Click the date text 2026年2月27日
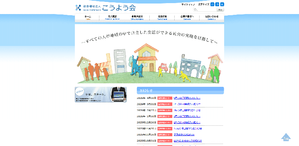Screen dimensions: 299x146 point(147,110)
